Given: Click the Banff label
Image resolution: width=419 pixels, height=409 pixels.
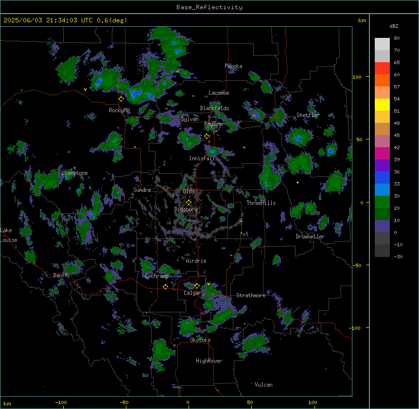Looking at the screenshot, I should click(x=60, y=275).
